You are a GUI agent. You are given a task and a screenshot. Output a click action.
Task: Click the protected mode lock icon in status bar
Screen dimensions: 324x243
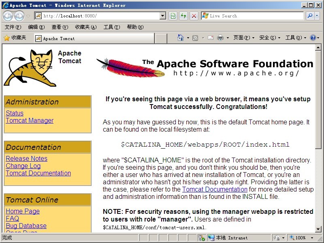tap(277, 238)
